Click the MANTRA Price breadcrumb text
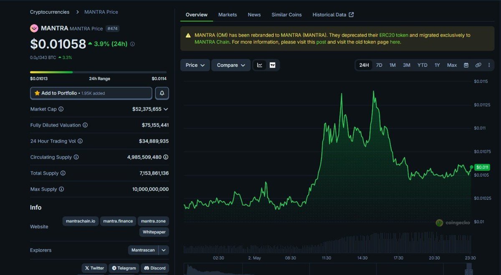Image resolution: width=501 pixels, height=275 pixels. (101, 12)
